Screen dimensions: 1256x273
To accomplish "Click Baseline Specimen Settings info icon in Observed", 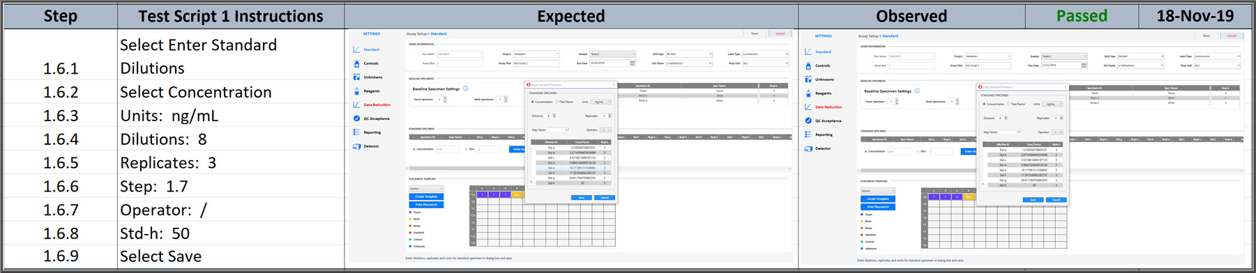I will coord(917,91).
